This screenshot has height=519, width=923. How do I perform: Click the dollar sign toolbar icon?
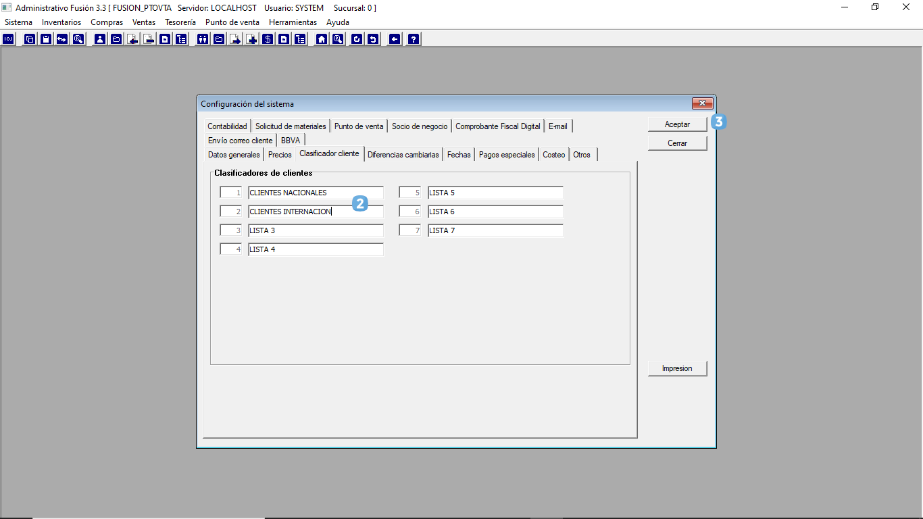click(x=268, y=39)
